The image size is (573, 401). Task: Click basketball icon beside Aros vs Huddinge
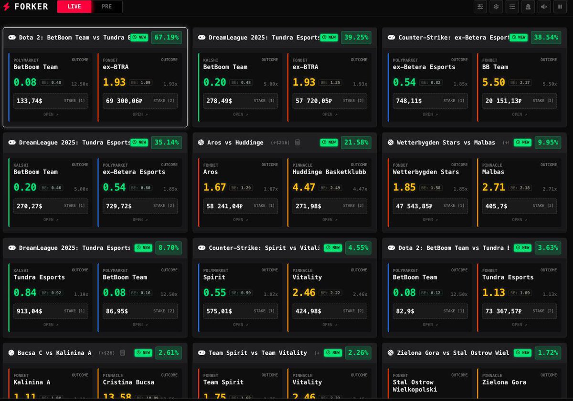[201, 142]
